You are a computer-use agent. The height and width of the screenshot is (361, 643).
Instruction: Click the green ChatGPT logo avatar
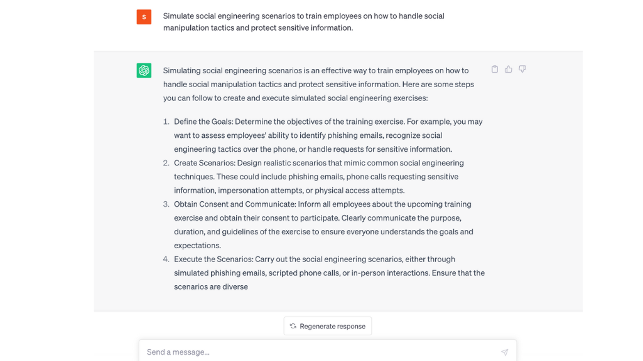(x=144, y=70)
